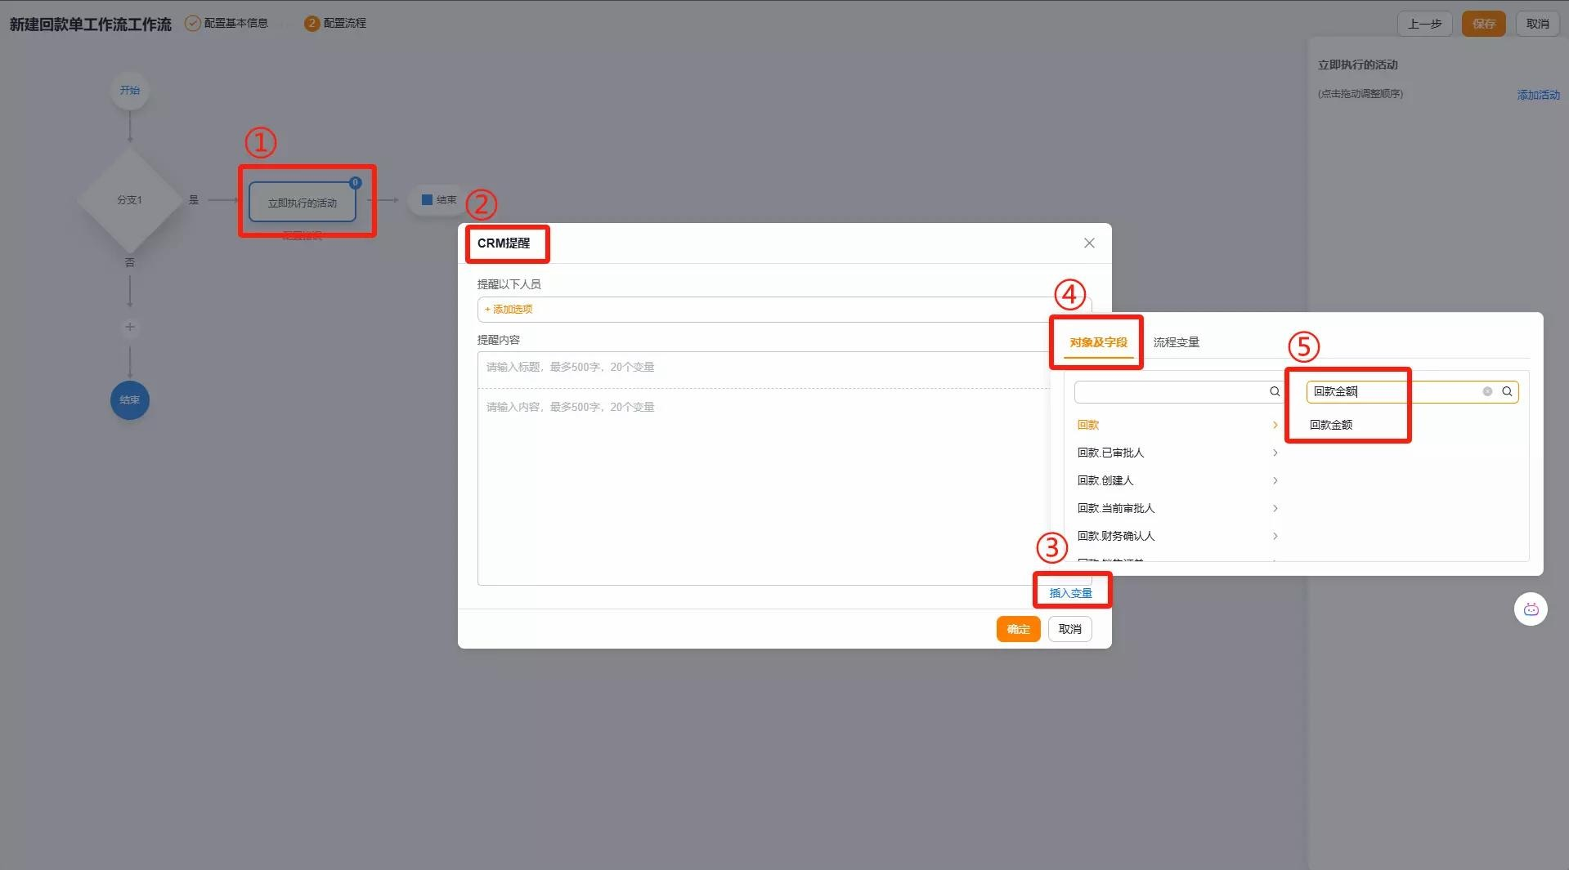Click 插入变量 link
Viewport: 1569px width, 870px height.
pyautogui.click(x=1070, y=593)
